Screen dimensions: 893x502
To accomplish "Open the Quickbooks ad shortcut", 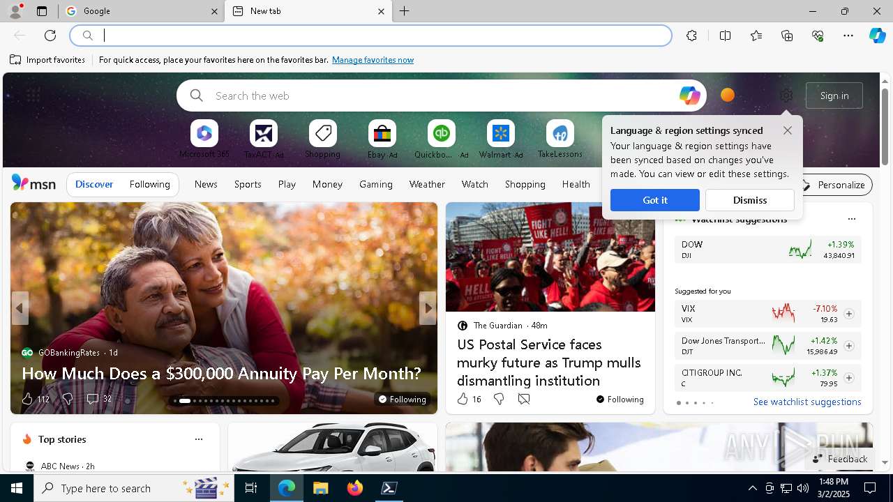I will click(x=441, y=139).
